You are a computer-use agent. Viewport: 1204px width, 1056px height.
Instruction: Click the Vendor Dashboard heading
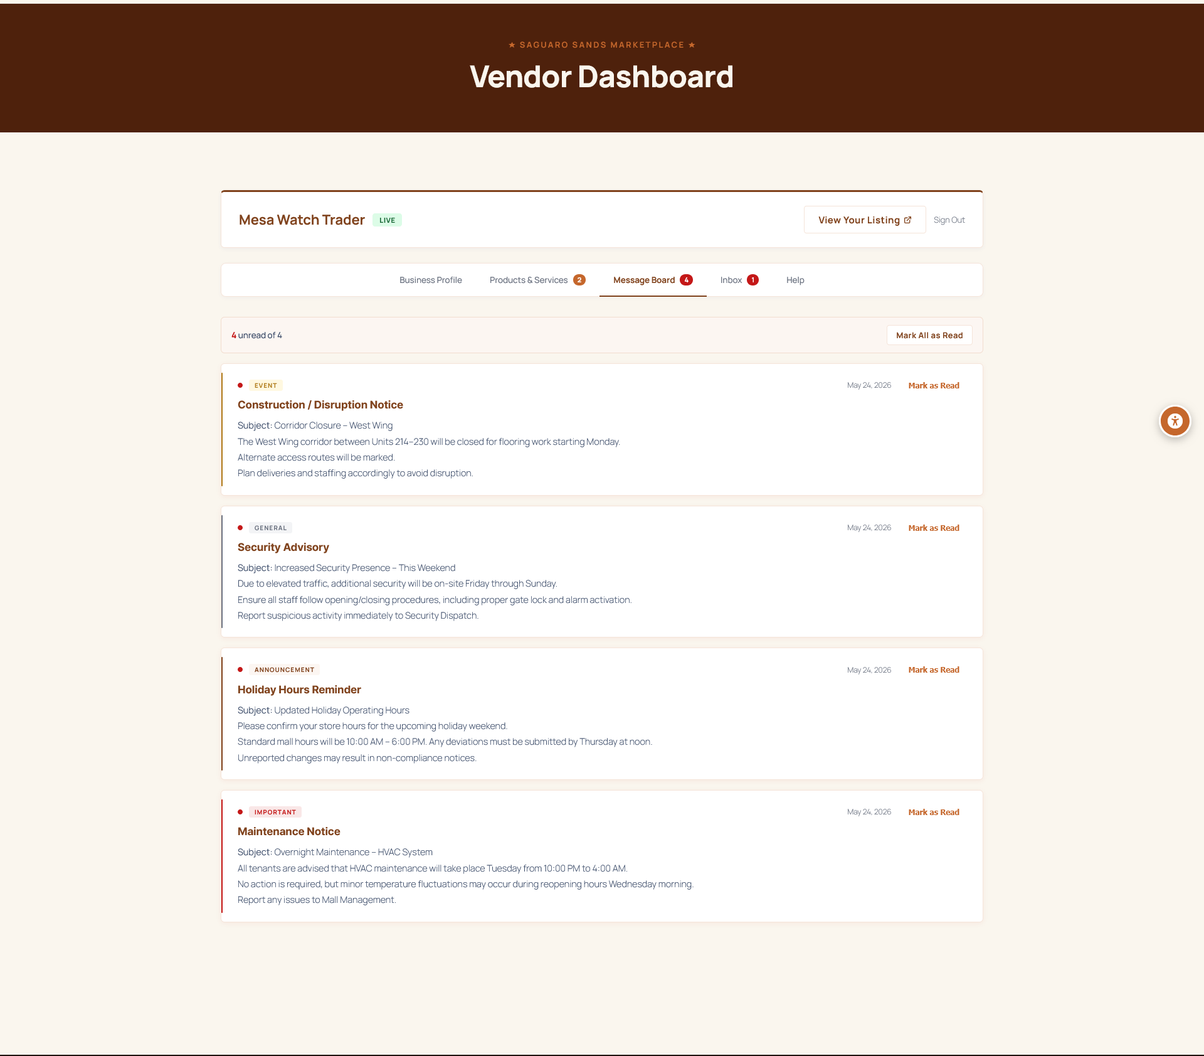coord(601,77)
